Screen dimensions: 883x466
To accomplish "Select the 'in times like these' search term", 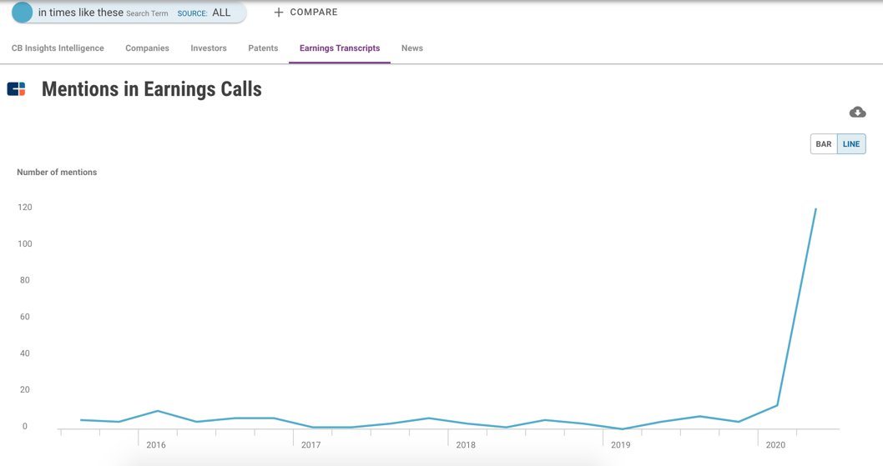I will (80, 13).
